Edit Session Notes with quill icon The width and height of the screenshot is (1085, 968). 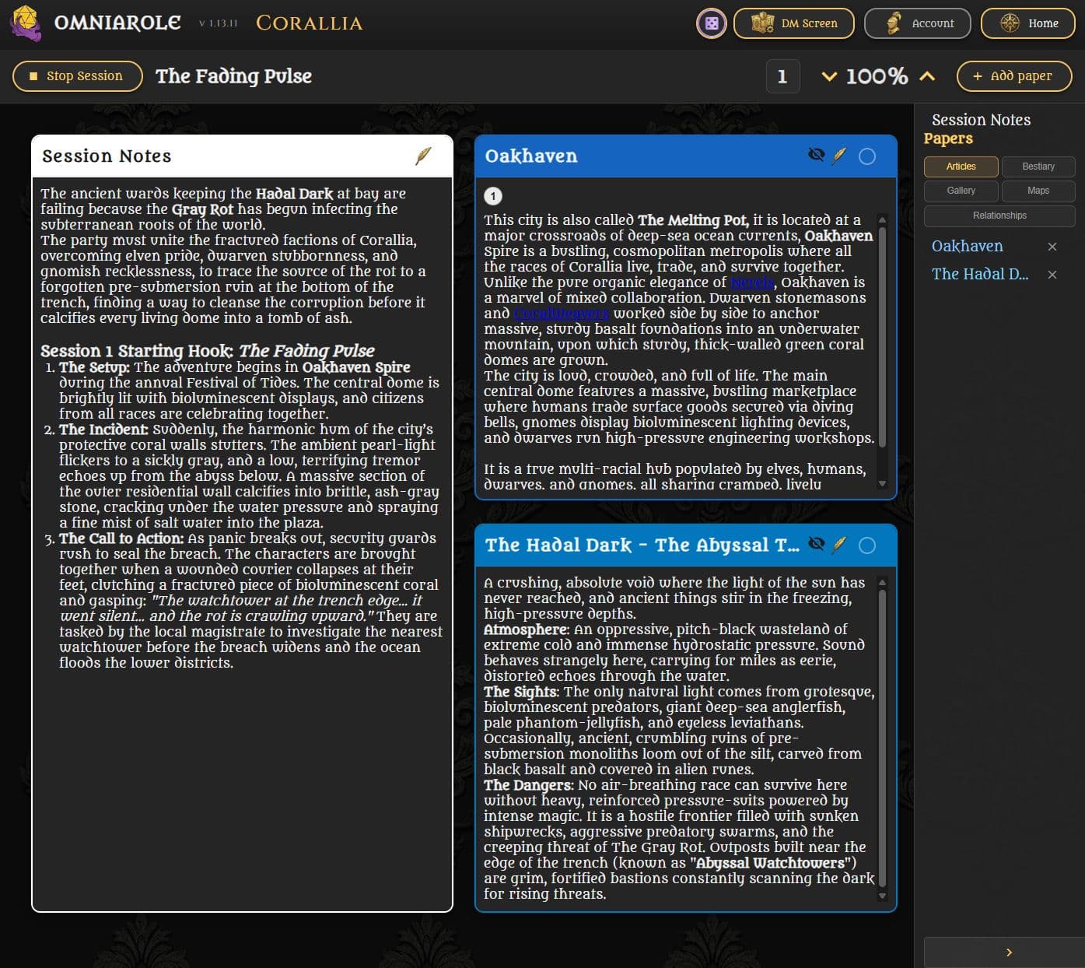(x=423, y=156)
